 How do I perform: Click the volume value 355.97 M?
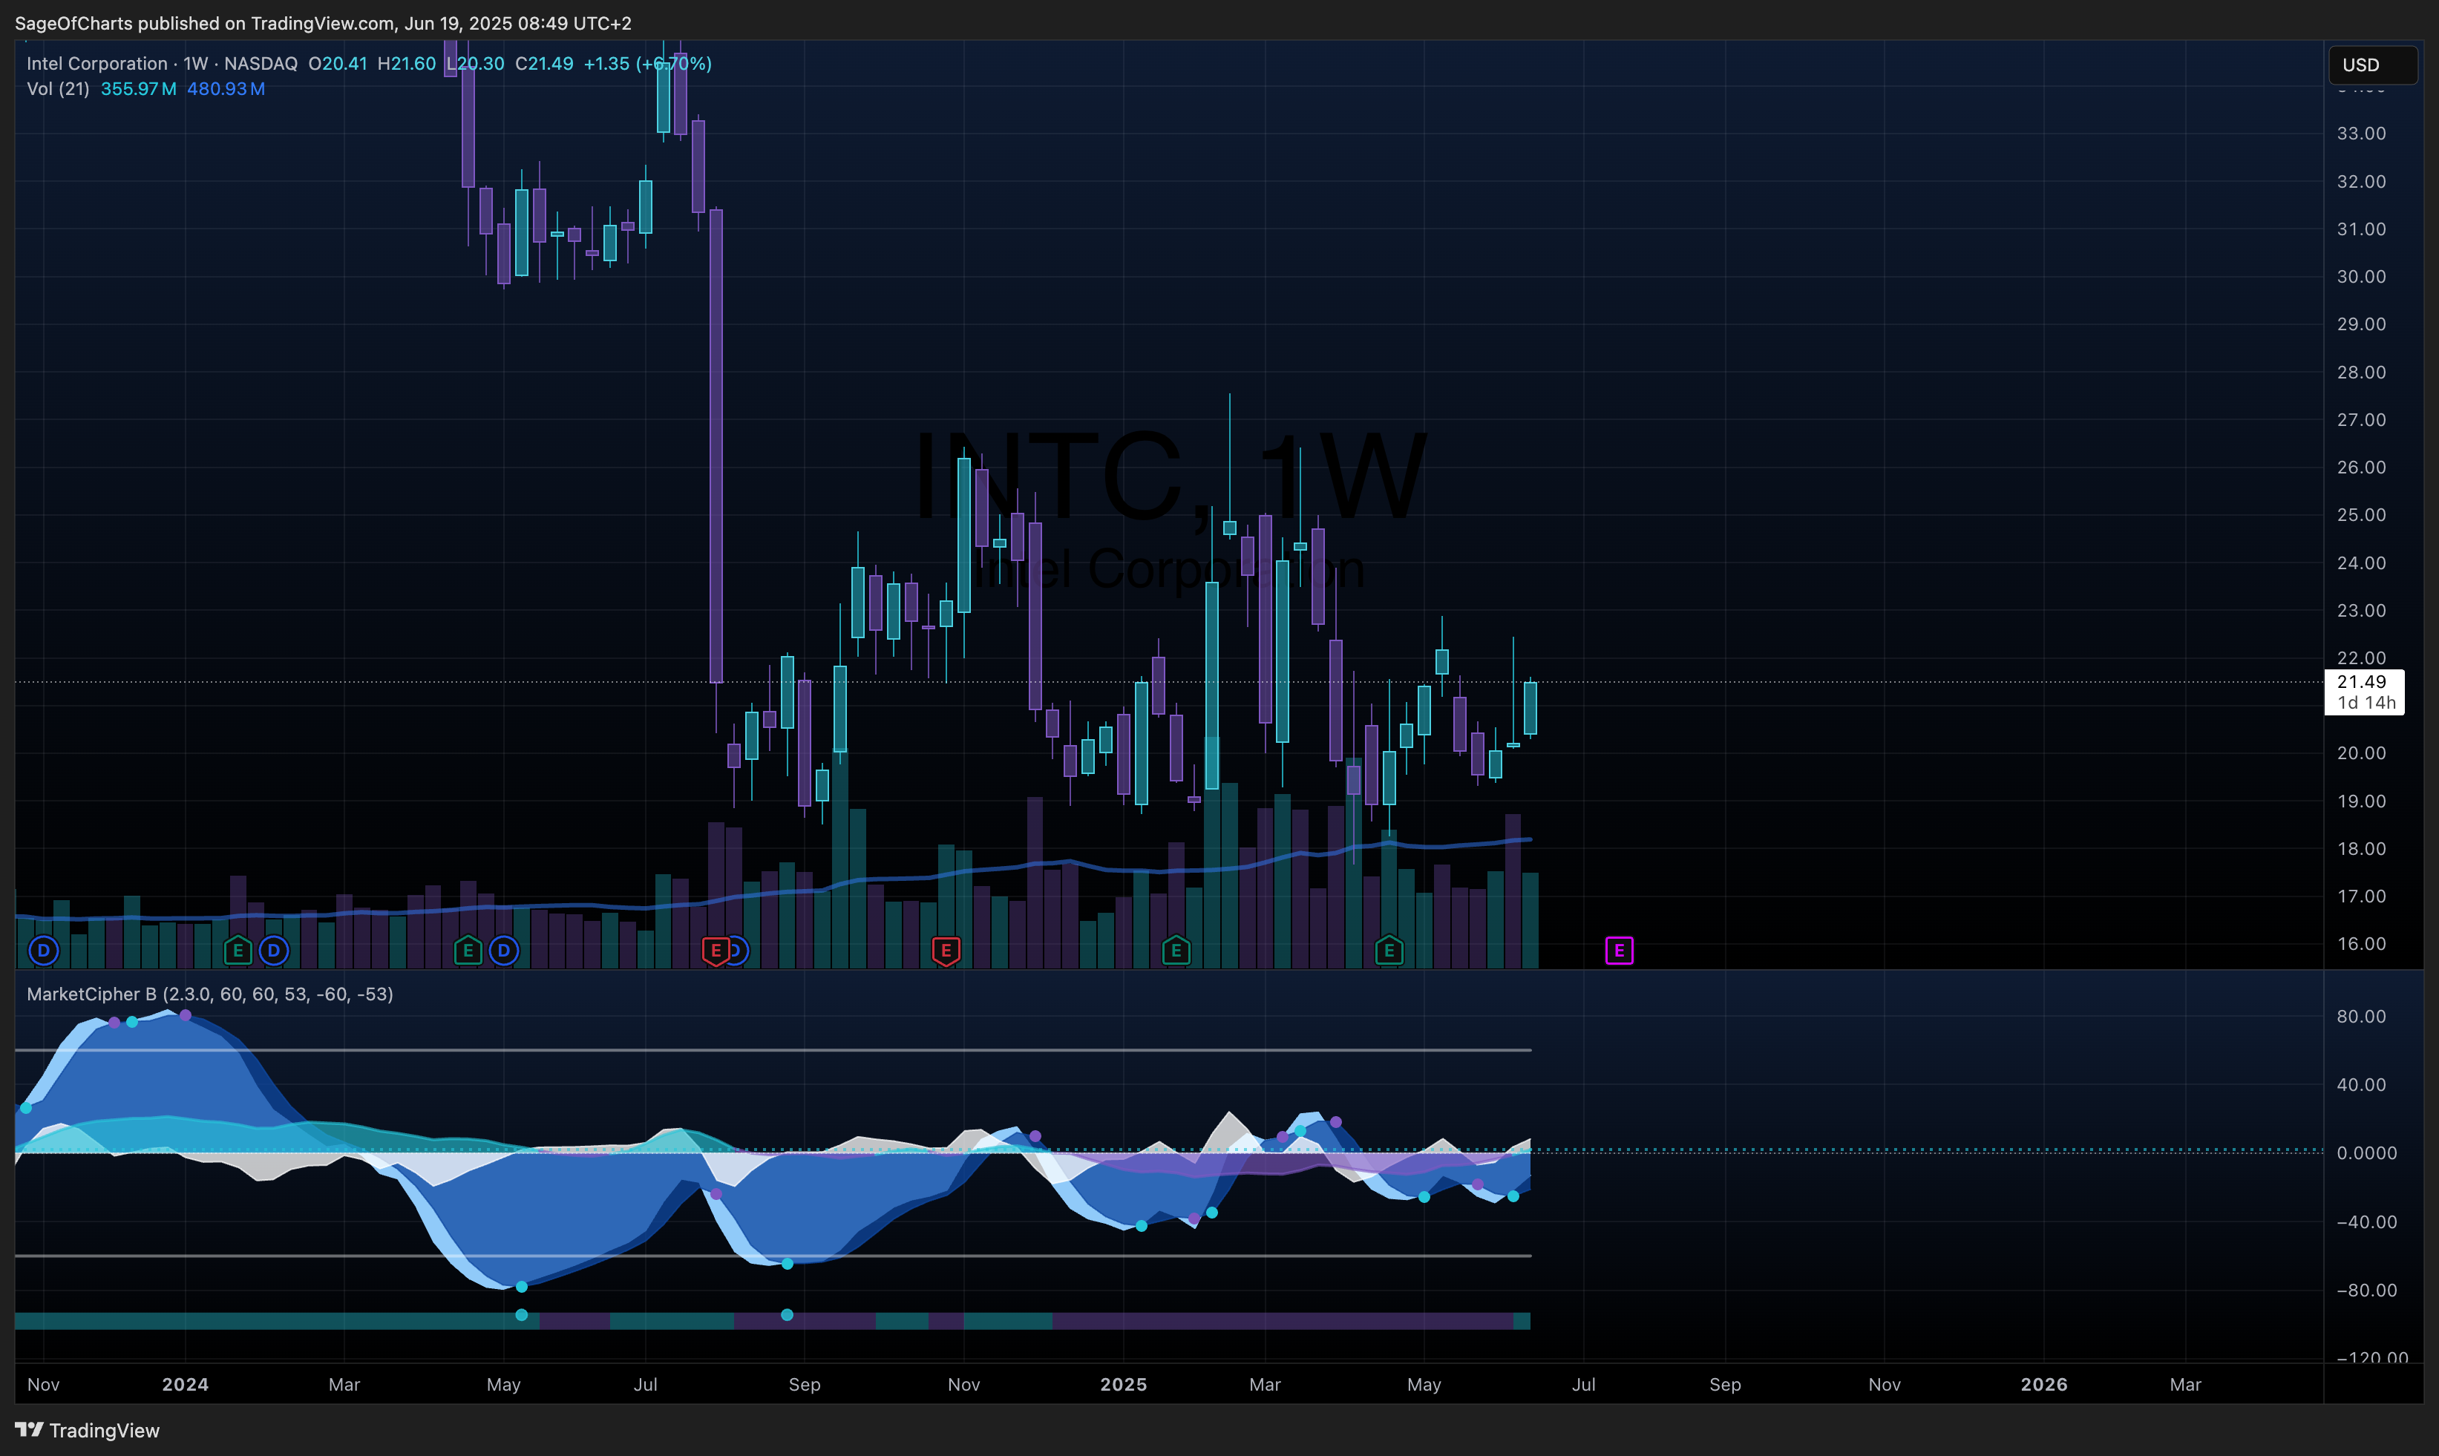(138, 88)
